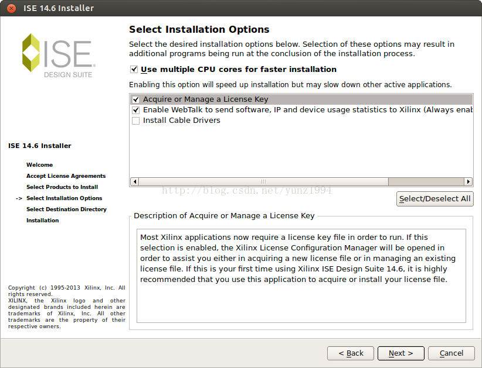Click Accept License Agreements step
482x368 pixels.
click(66, 176)
